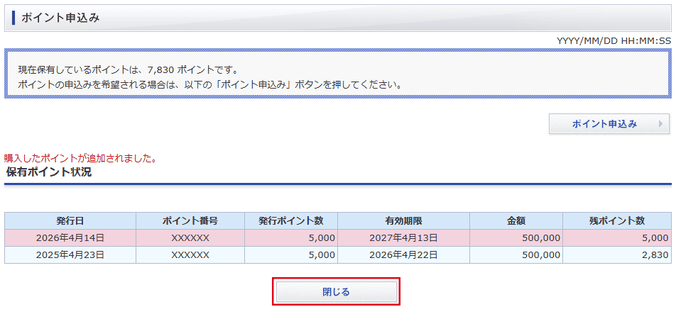This screenshot has width=676, height=319.
Task: Click the arrow icon on ポイント申込み button
Action: point(660,124)
